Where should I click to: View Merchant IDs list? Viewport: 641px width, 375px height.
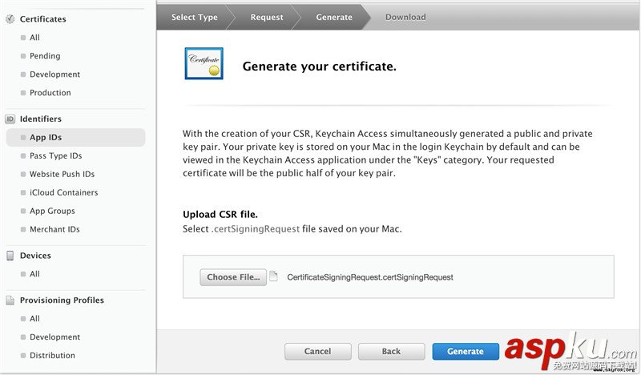[x=54, y=229]
